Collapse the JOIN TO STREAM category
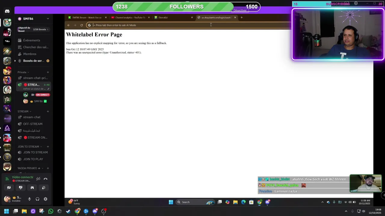385x216 pixels. [30, 147]
